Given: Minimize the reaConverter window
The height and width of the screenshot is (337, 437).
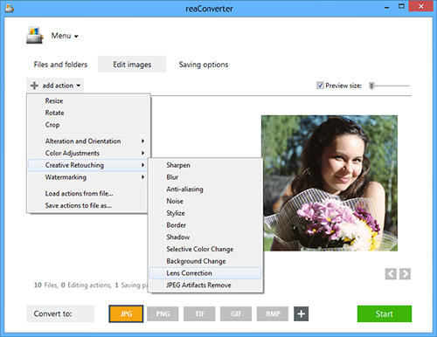Looking at the screenshot, I should point(386,7).
